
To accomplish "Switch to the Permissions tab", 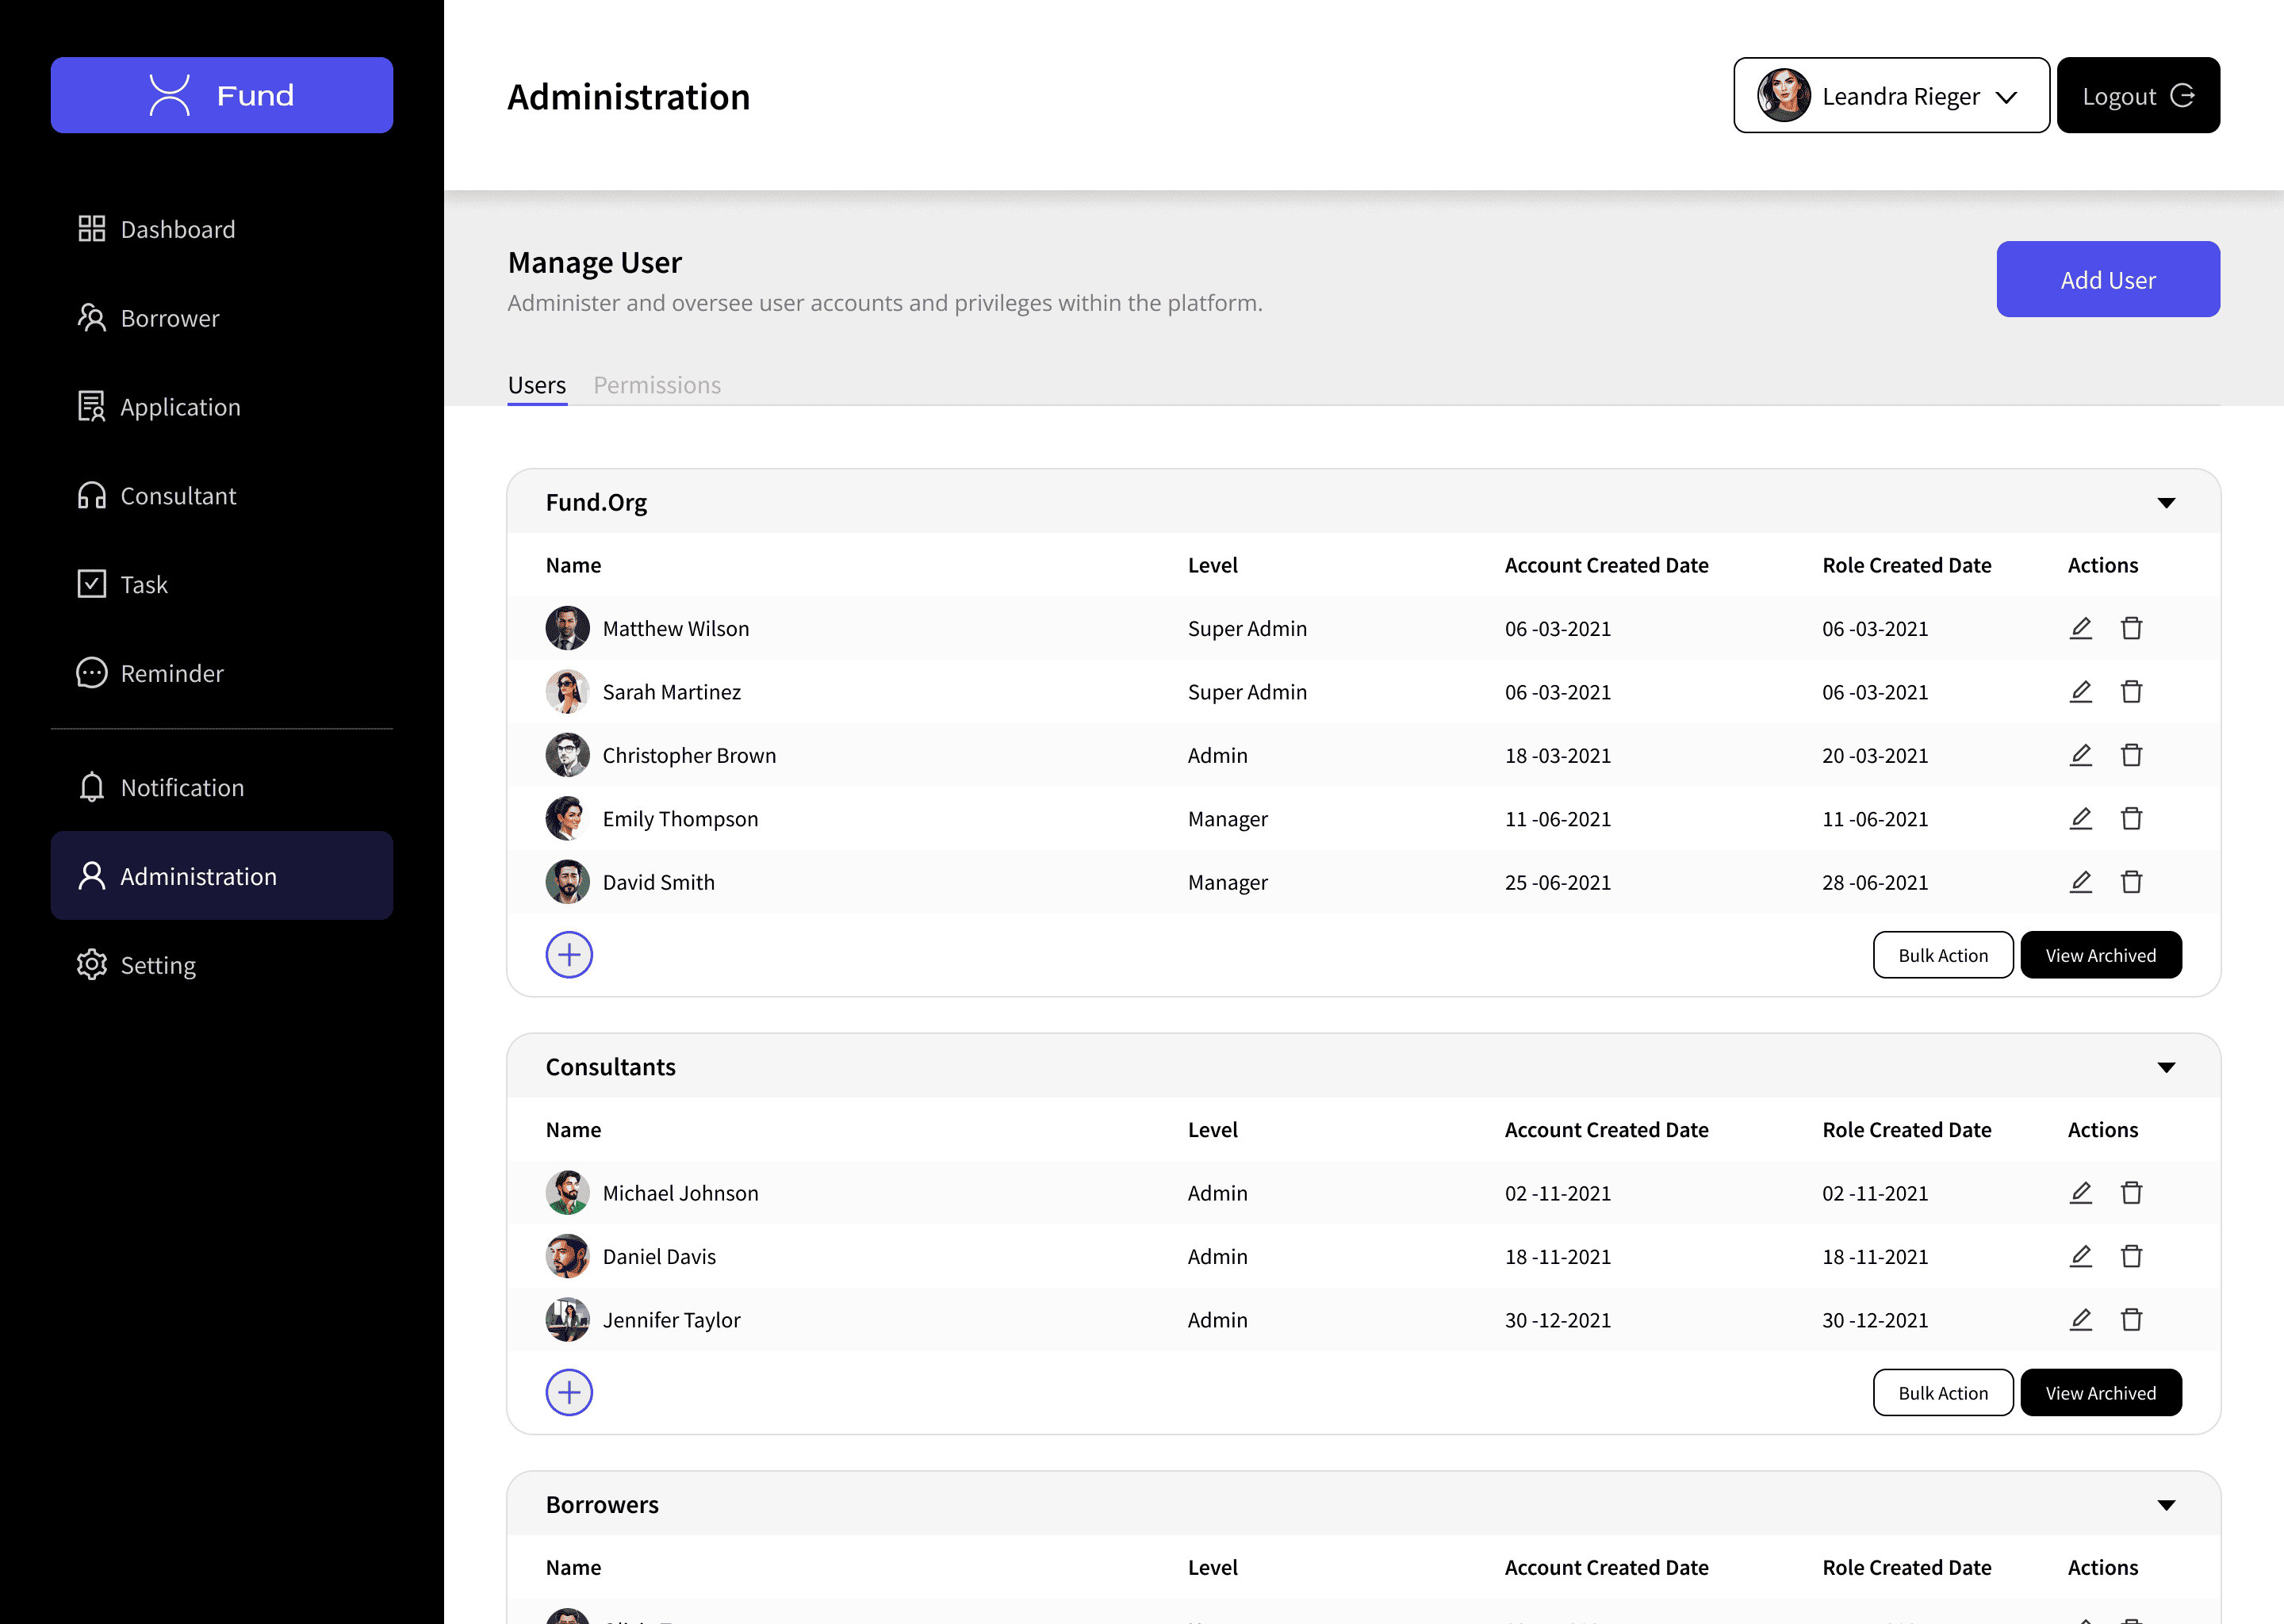I will click(x=657, y=385).
